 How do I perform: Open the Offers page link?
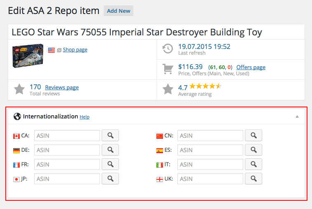(x=251, y=67)
